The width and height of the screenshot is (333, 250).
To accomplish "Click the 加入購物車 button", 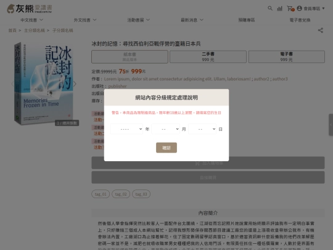I will 208,163.
